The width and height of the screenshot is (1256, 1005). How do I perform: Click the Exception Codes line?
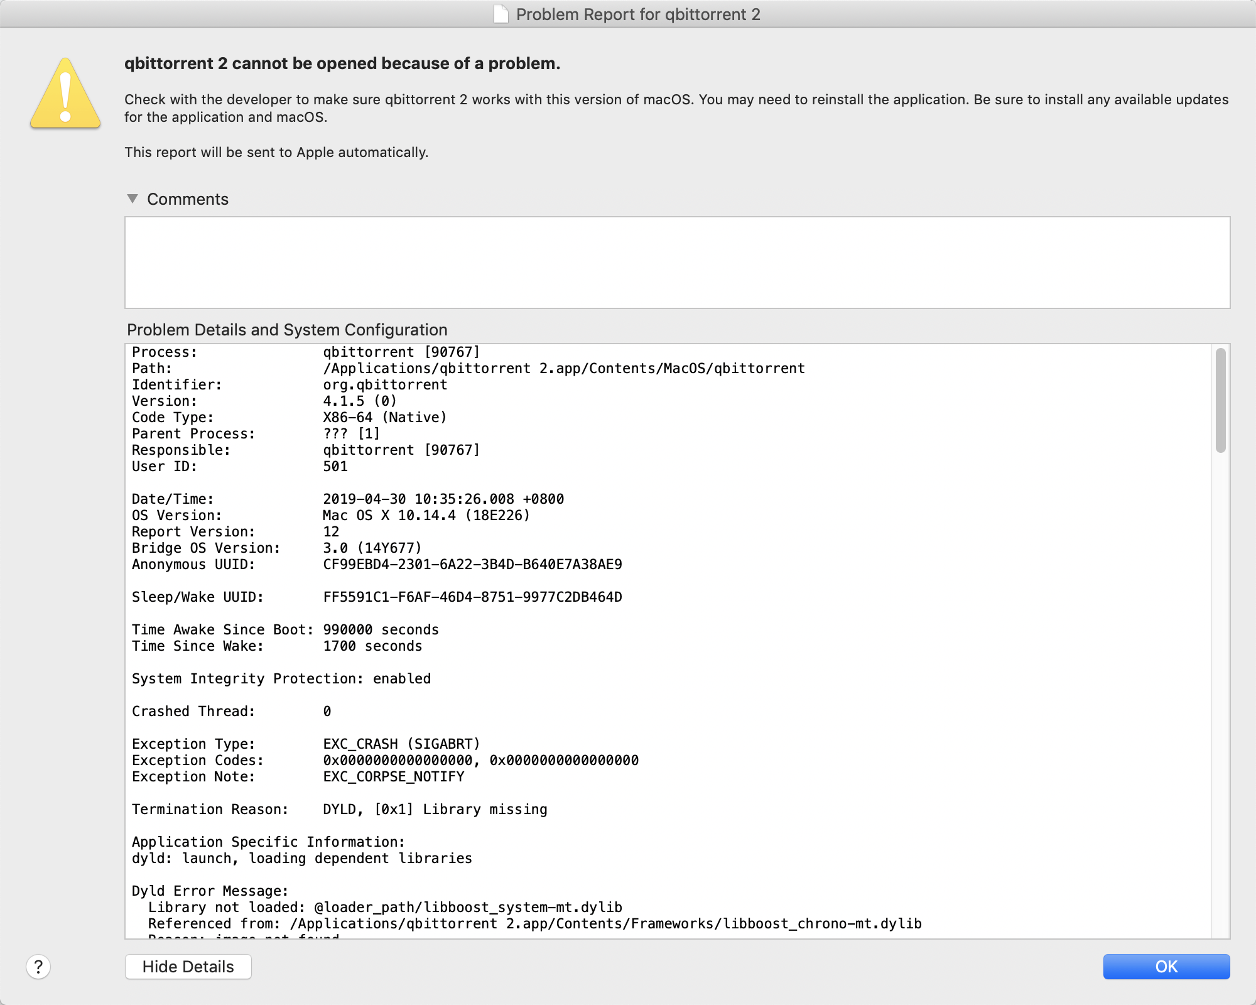click(x=385, y=760)
